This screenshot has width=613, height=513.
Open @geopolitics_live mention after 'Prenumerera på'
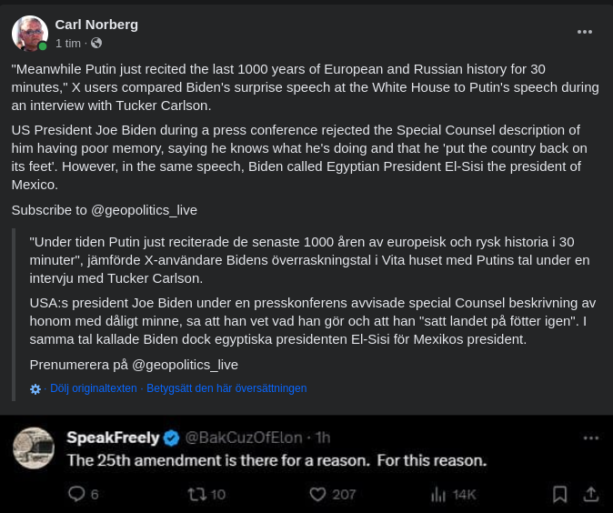(185, 365)
